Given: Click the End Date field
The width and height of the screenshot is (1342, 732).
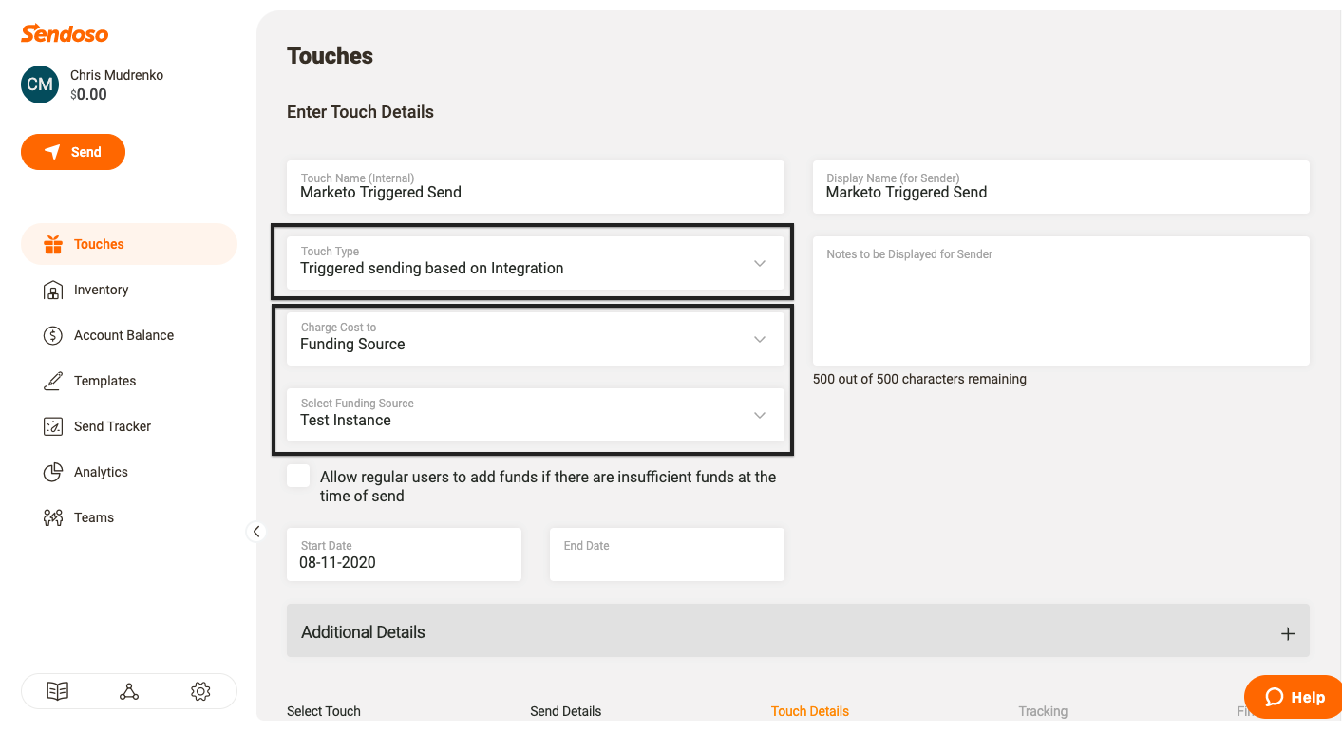Looking at the screenshot, I should [667, 554].
